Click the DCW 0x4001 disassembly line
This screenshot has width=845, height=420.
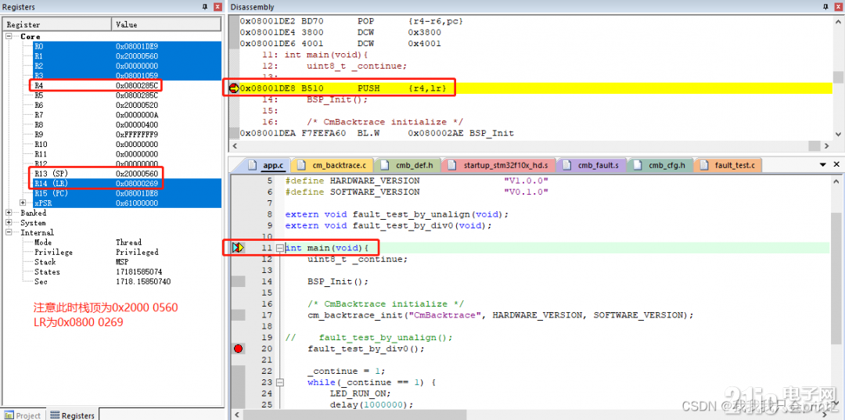pos(340,43)
